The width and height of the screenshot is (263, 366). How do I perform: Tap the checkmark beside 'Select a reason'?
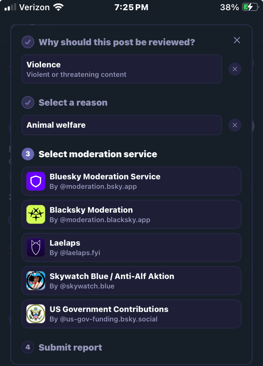28,102
